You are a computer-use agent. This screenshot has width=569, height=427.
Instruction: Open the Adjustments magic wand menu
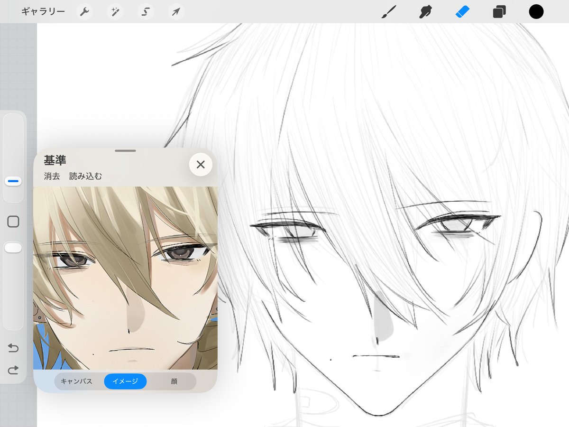(115, 12)
